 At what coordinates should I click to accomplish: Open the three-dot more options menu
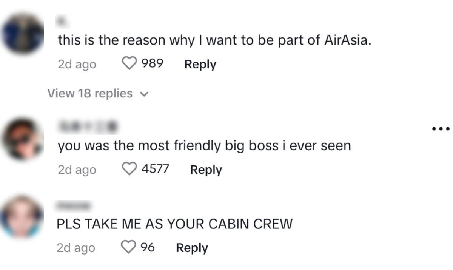point(441,129)
